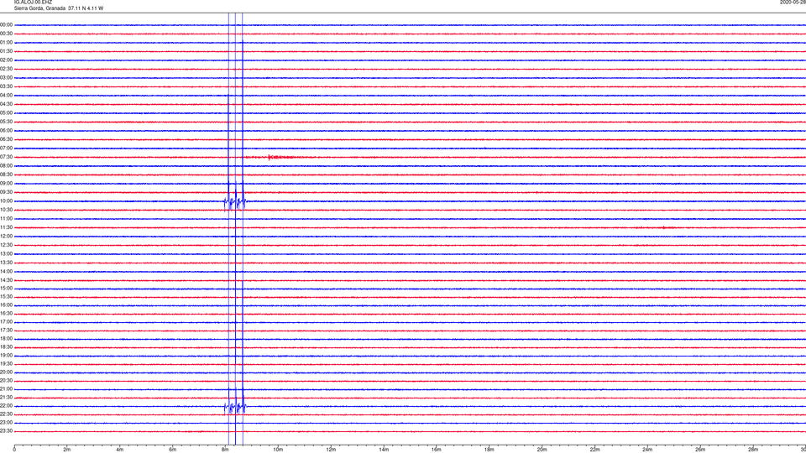Select the 06:00 trace time label
Screen dimensions: 806x453
click(6, 131)
